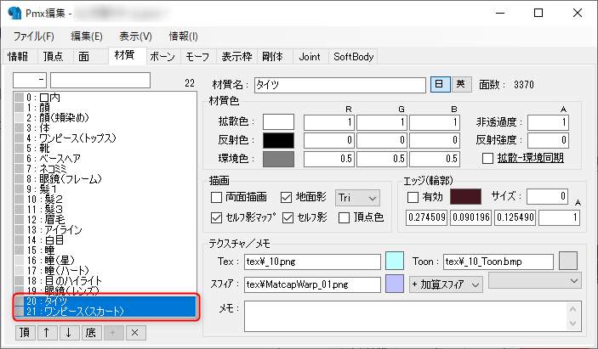This screenshot has height=349, width=598.
Task: Click the 環境色 gray color swatch
Action: 278,159
